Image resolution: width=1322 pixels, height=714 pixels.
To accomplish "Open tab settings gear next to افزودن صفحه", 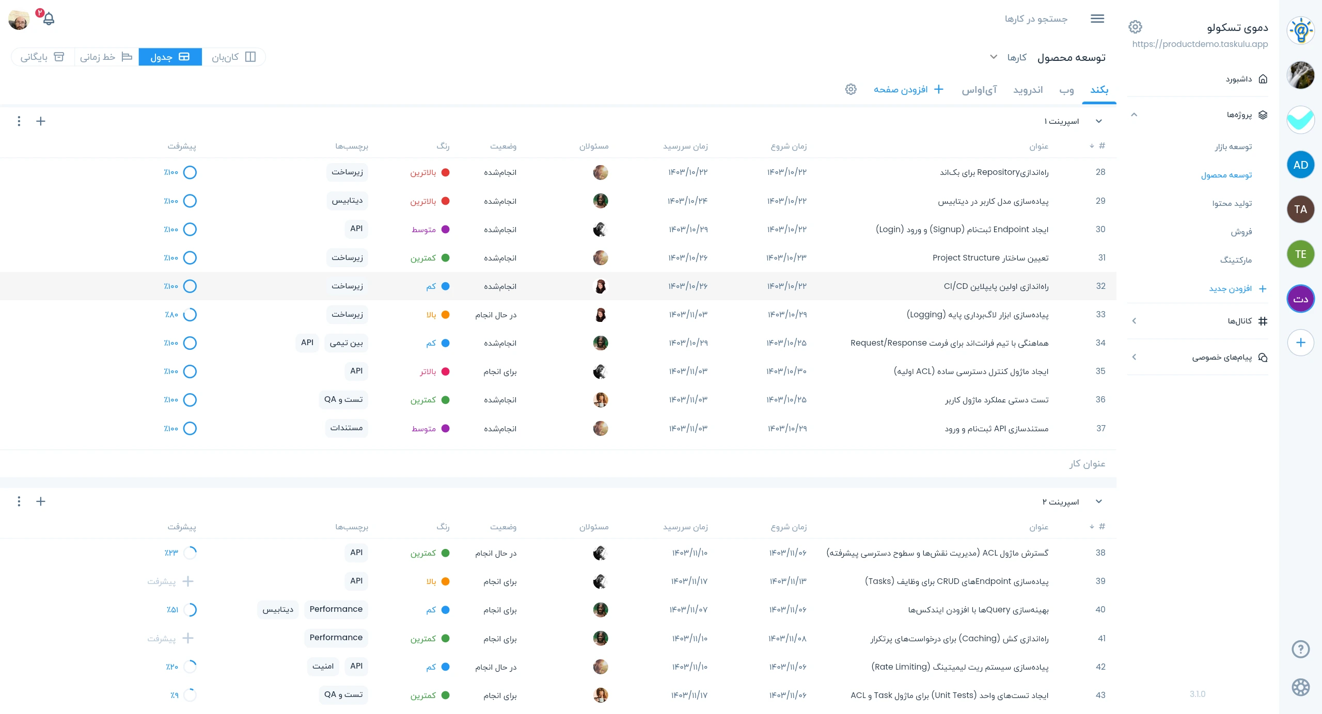I will pyautogui.click(x=851, y=89).
